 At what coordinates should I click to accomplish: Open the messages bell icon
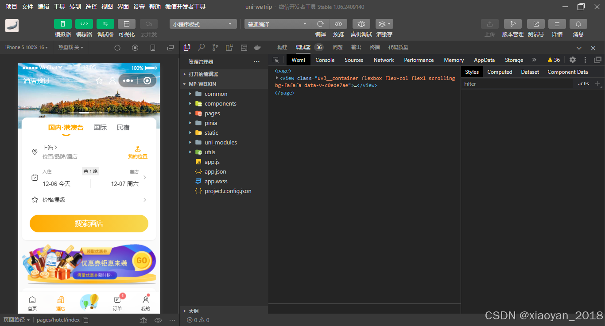pos(578,24)
